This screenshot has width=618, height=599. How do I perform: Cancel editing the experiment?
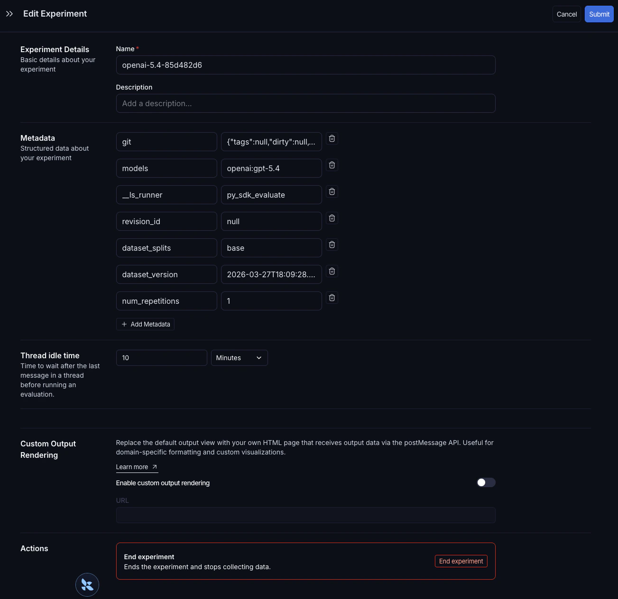click(x=566, y=14)
